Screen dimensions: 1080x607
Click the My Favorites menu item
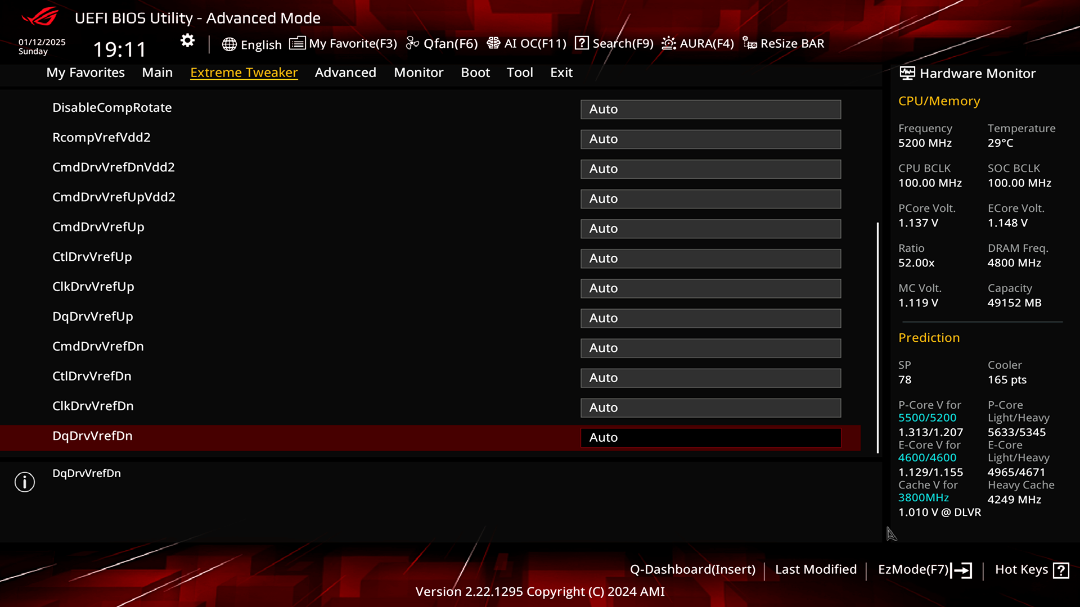pos(85,72)
